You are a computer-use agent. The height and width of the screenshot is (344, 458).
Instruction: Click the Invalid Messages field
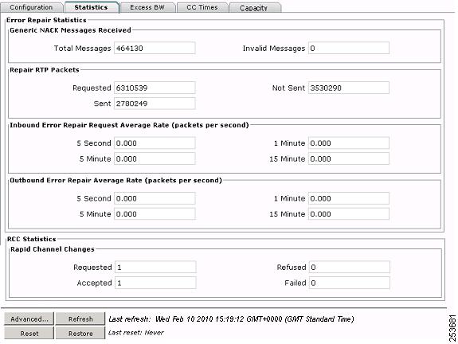point(349,48)
